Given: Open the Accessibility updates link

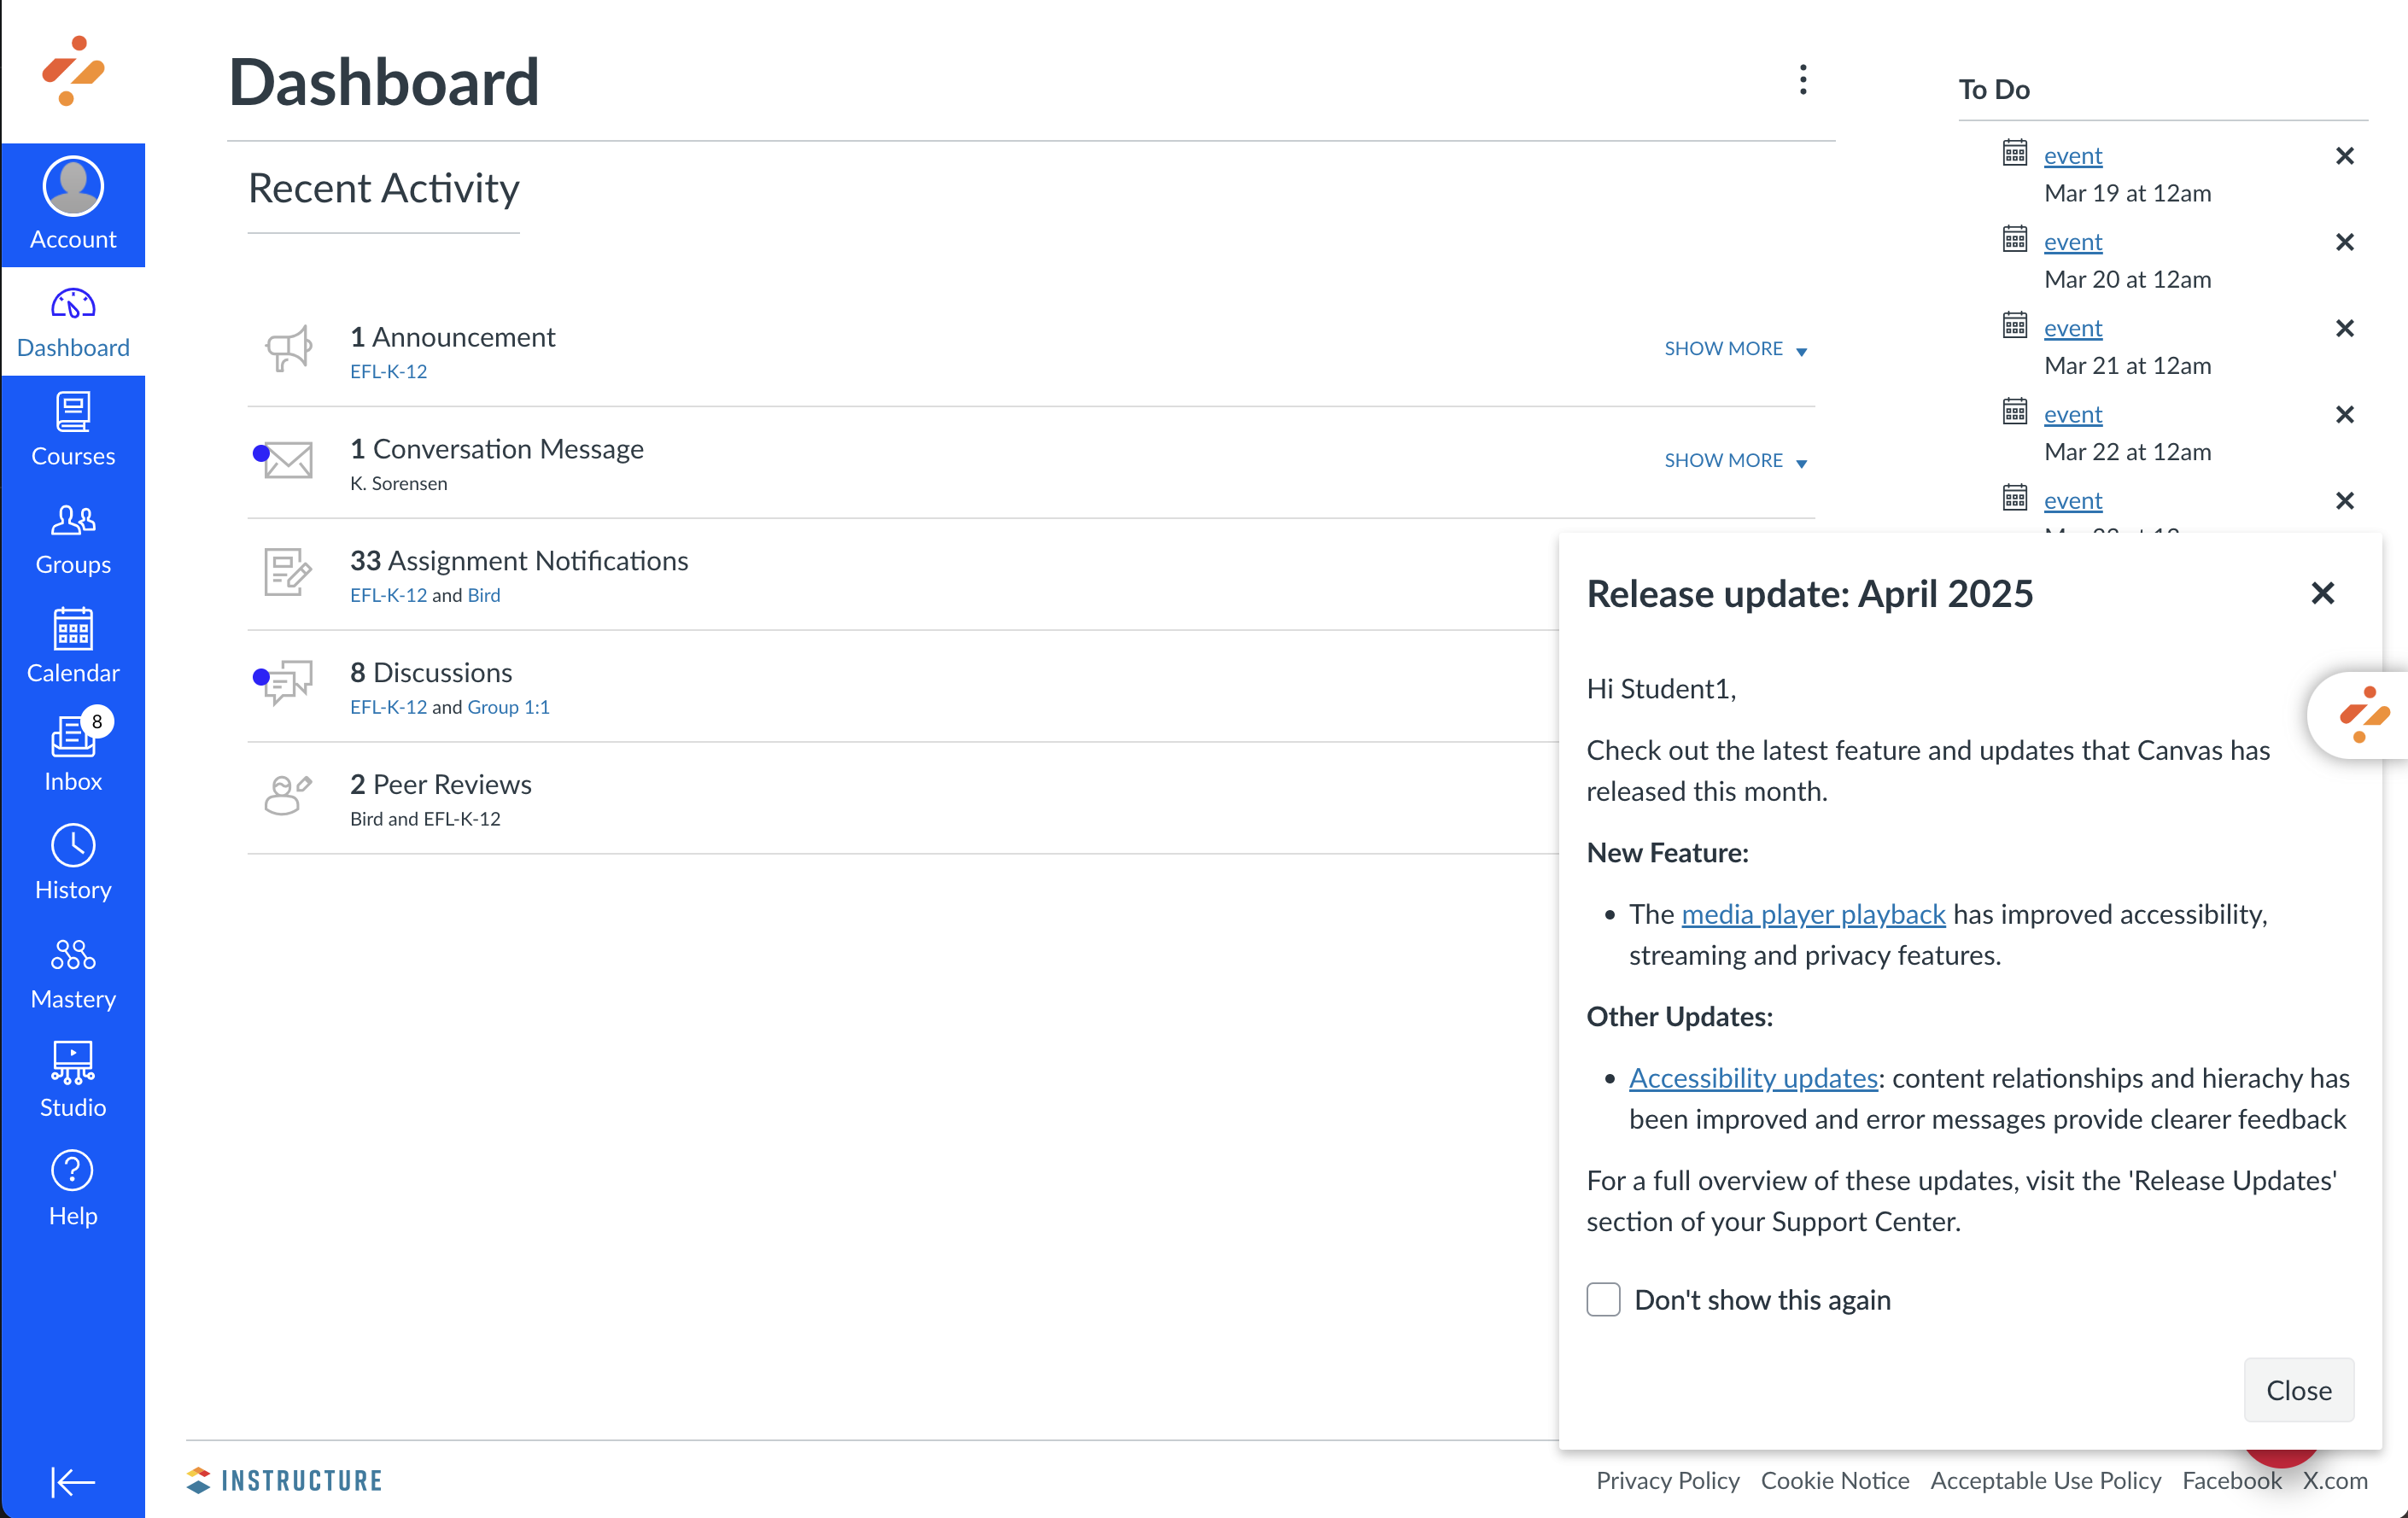Looking at the screenshot, I should [x=1753, y=1078].
